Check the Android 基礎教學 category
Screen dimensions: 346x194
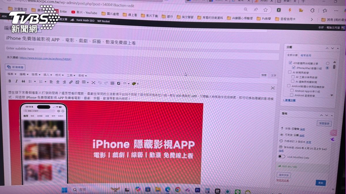coord(292,95)
